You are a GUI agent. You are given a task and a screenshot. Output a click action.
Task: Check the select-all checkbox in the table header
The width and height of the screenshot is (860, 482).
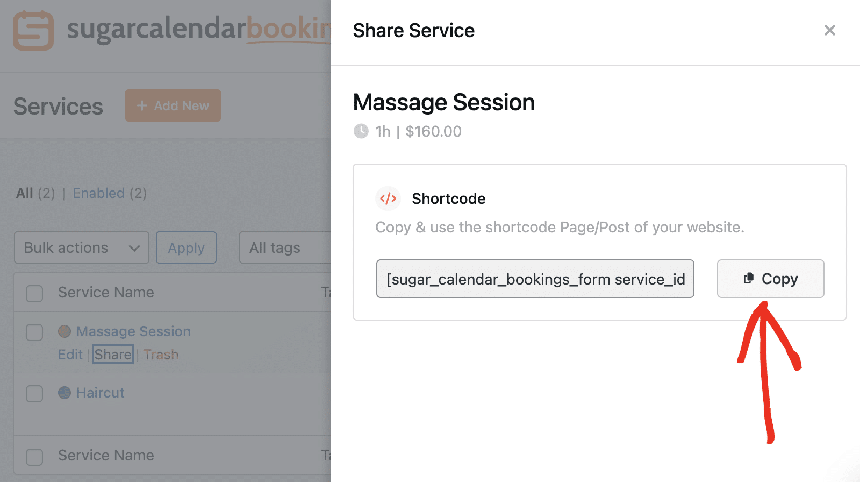pyautogui.click(x=34, y=294)
